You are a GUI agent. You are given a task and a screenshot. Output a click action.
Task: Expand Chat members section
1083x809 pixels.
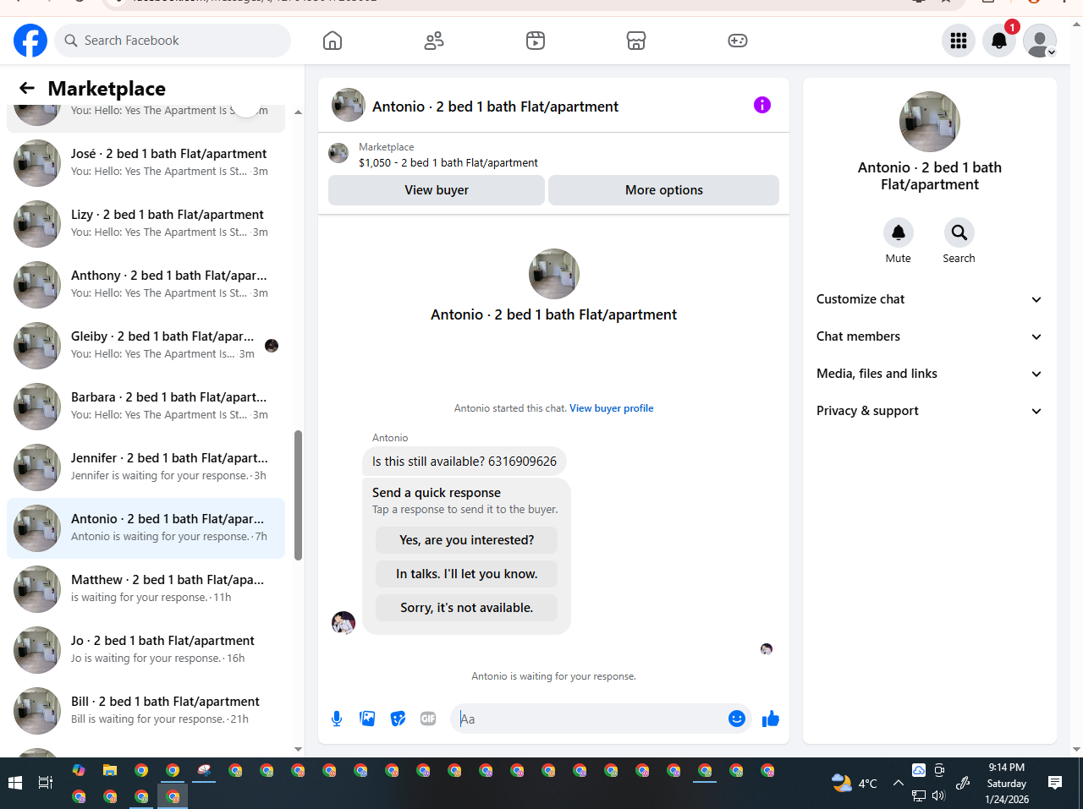pos(929,336)
